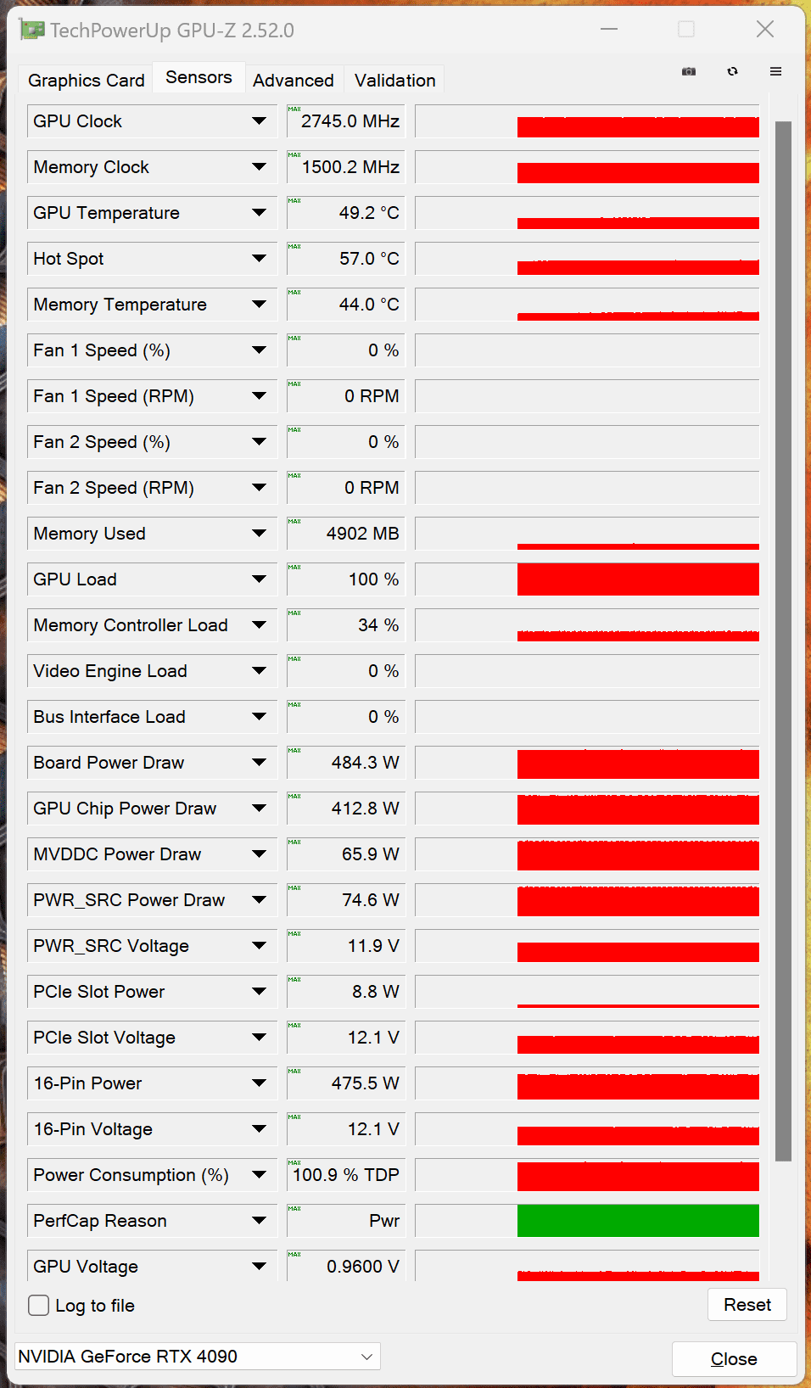Screen dimensions: 811x1388
Task: Open the Fan 1 Speed (%) dropdown
Action: (x=259, y=350)
